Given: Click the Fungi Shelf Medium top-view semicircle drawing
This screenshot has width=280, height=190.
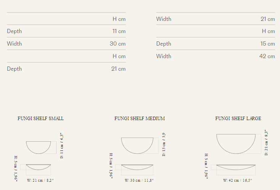Looking at the screenshot, I should click(137, 145).
